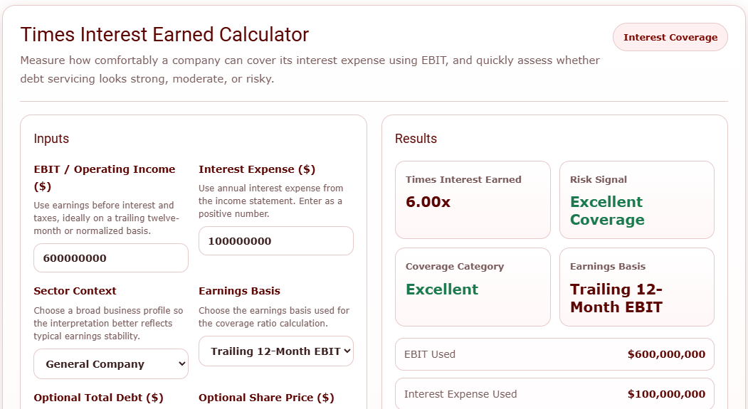Click the $600,000,000 EBIT Used value
This screenshot has width=748, height=409.
(x=666, y=354)
